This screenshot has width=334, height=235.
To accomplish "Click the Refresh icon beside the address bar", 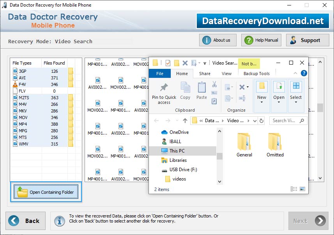I will pos(262,121).
